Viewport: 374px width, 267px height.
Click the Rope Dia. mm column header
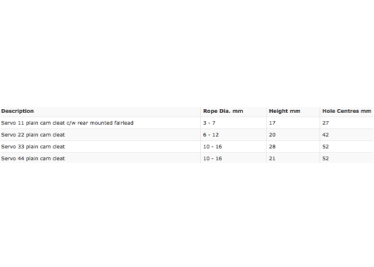223,111
